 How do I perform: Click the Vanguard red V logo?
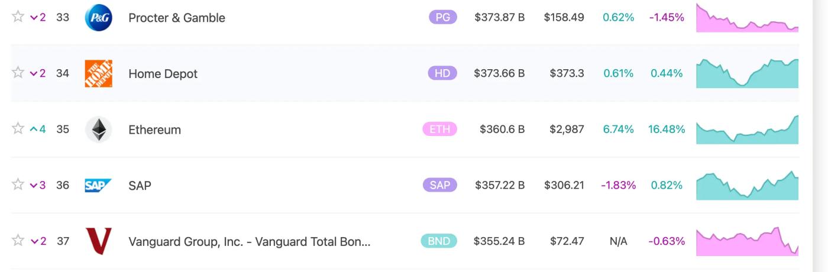(98, 241)
